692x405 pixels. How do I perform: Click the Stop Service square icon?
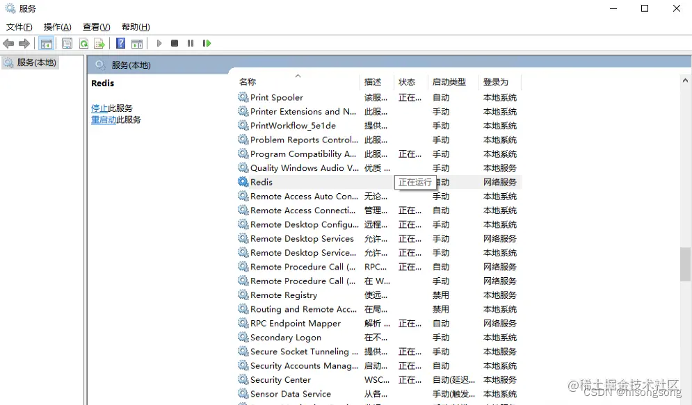point(175,43)
